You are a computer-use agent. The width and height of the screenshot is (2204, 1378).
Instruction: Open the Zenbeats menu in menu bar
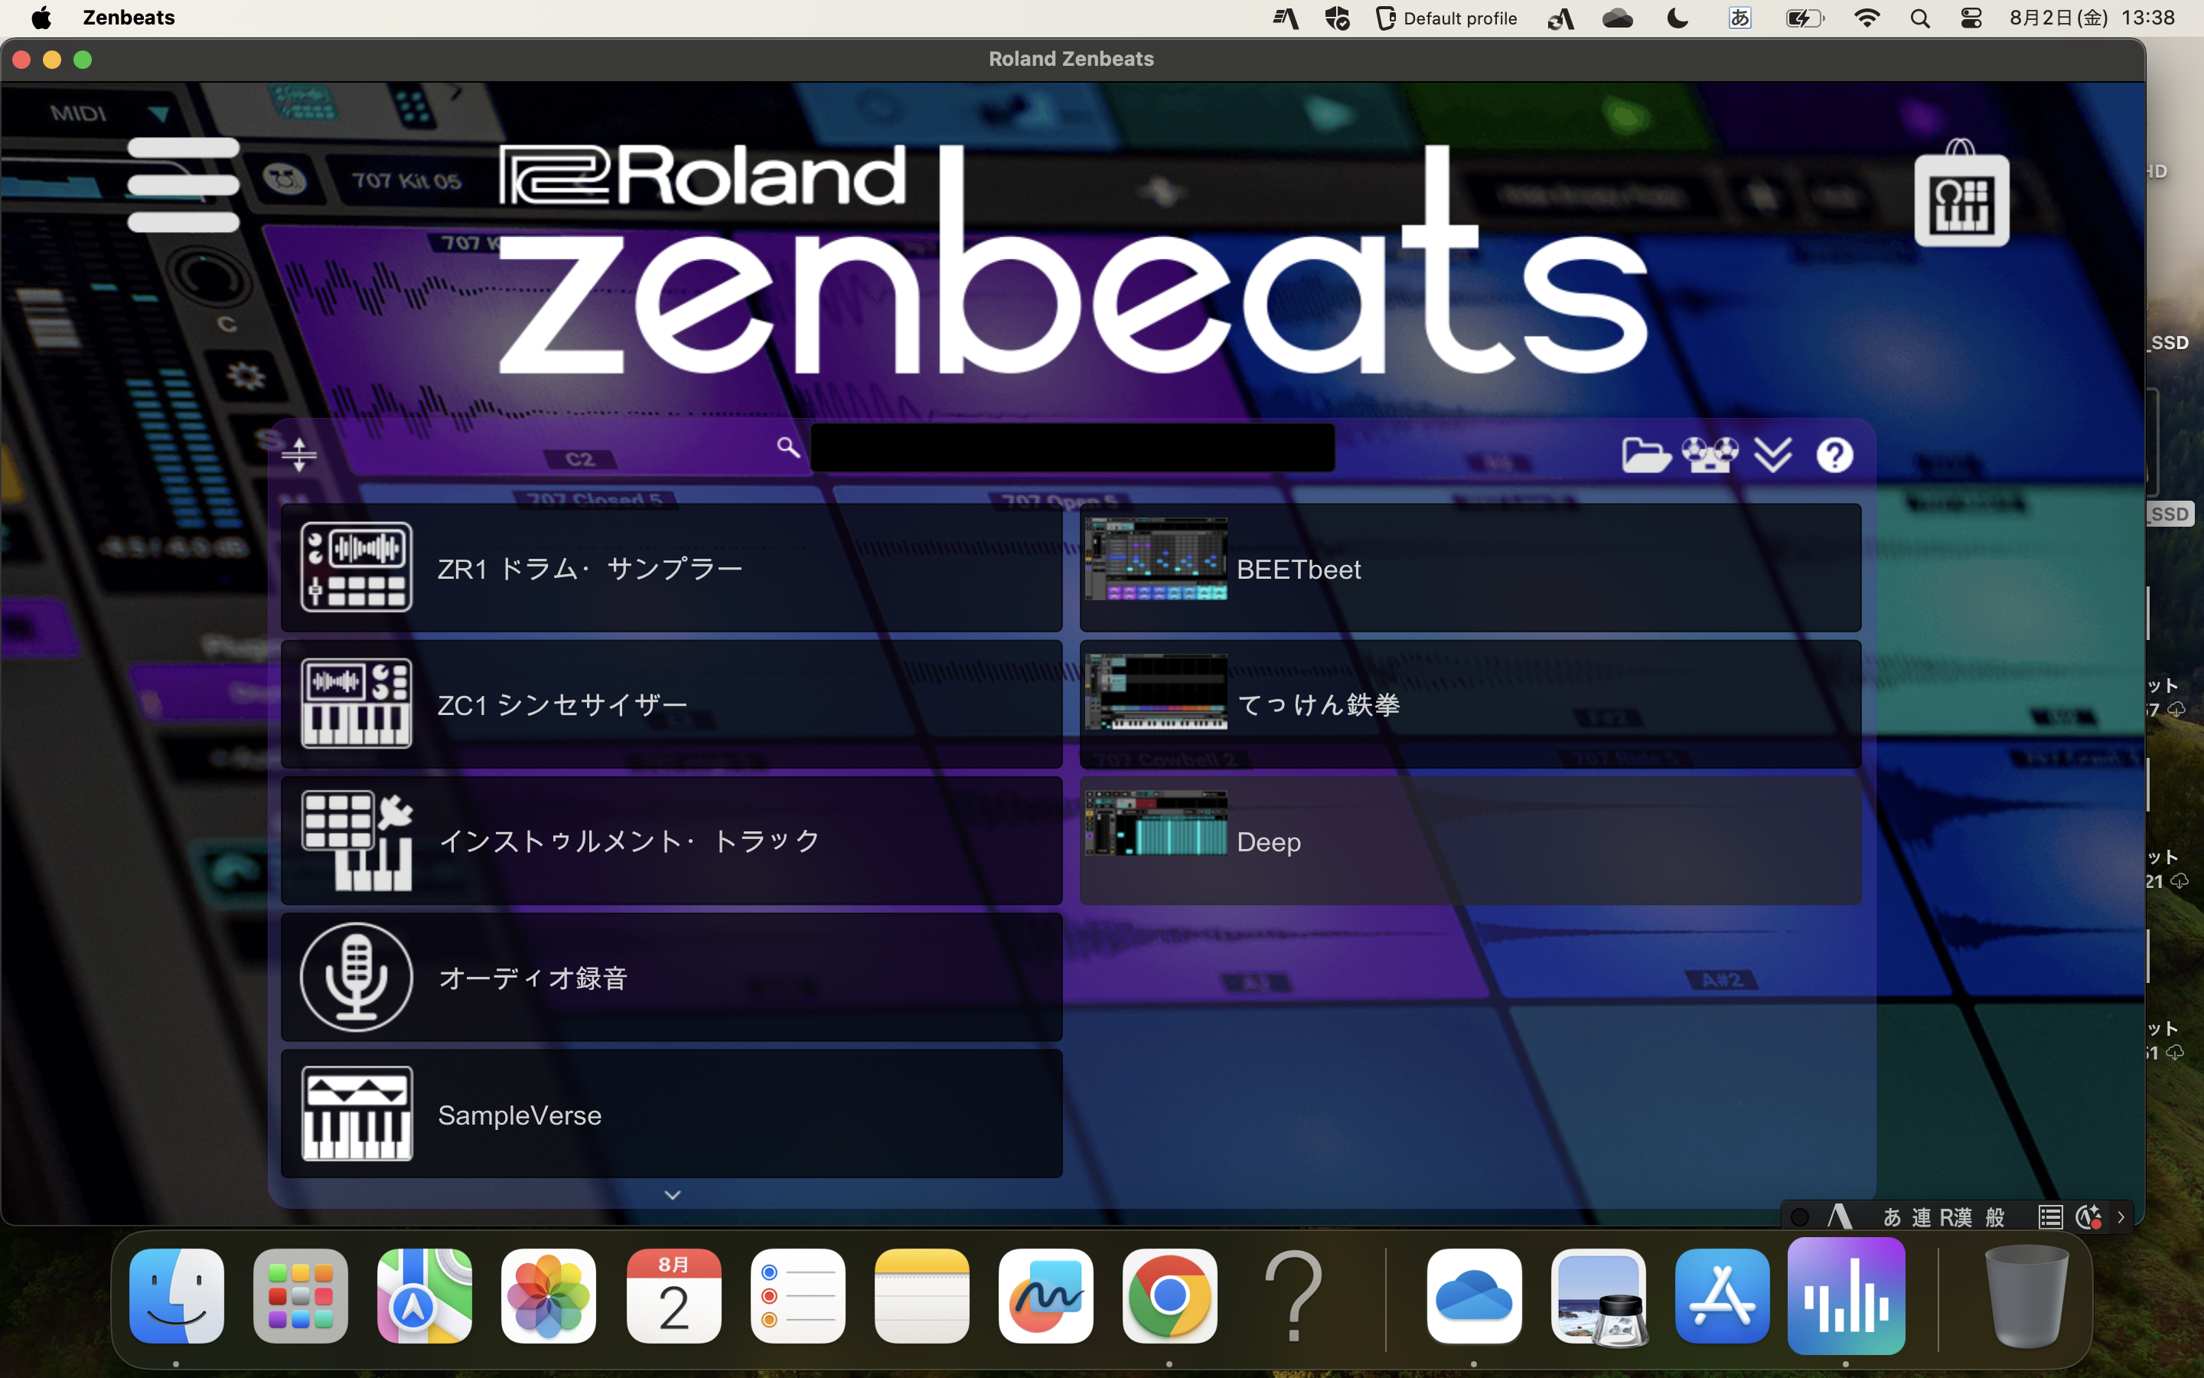[x=129, y=18]
